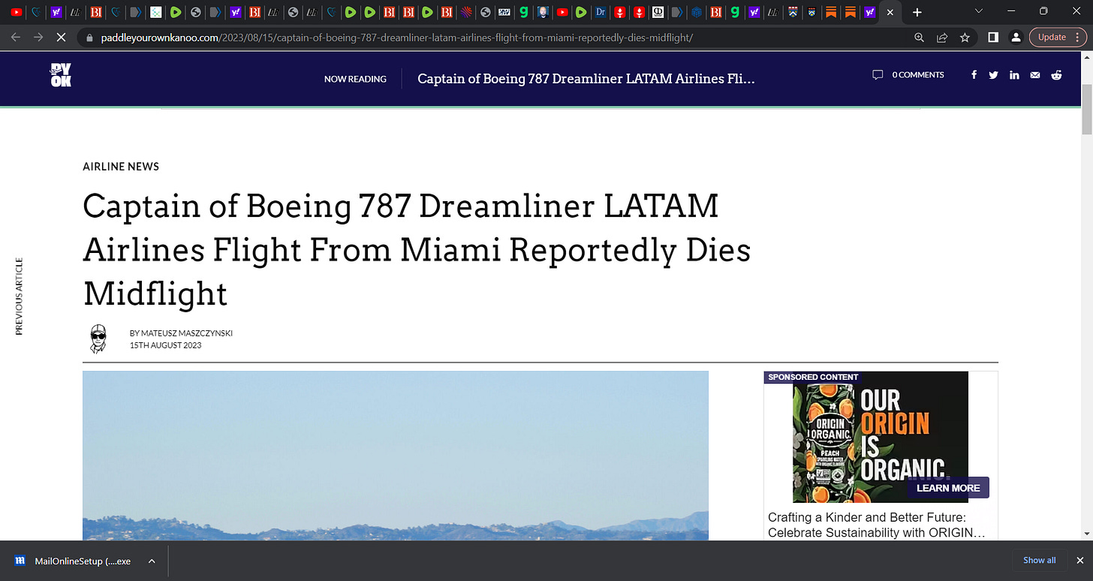Click Show all downloads
The height and width of the screenshot is (581, 1093).
tap(1040, 560)
